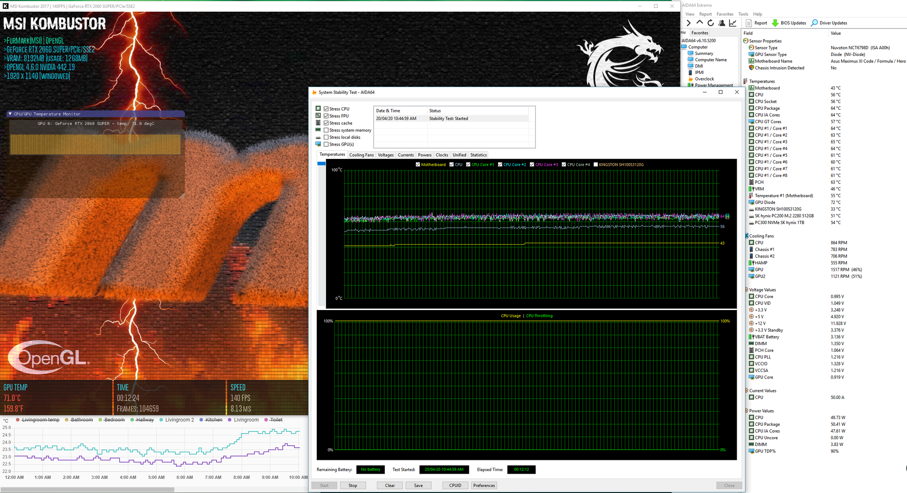
Task: Click the refresh icon in AIDA64 toolbar
Action: pos(711,23)
